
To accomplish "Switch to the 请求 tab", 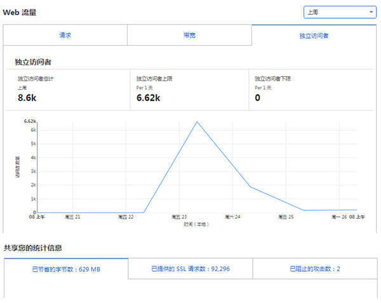I will pos(65,35).
